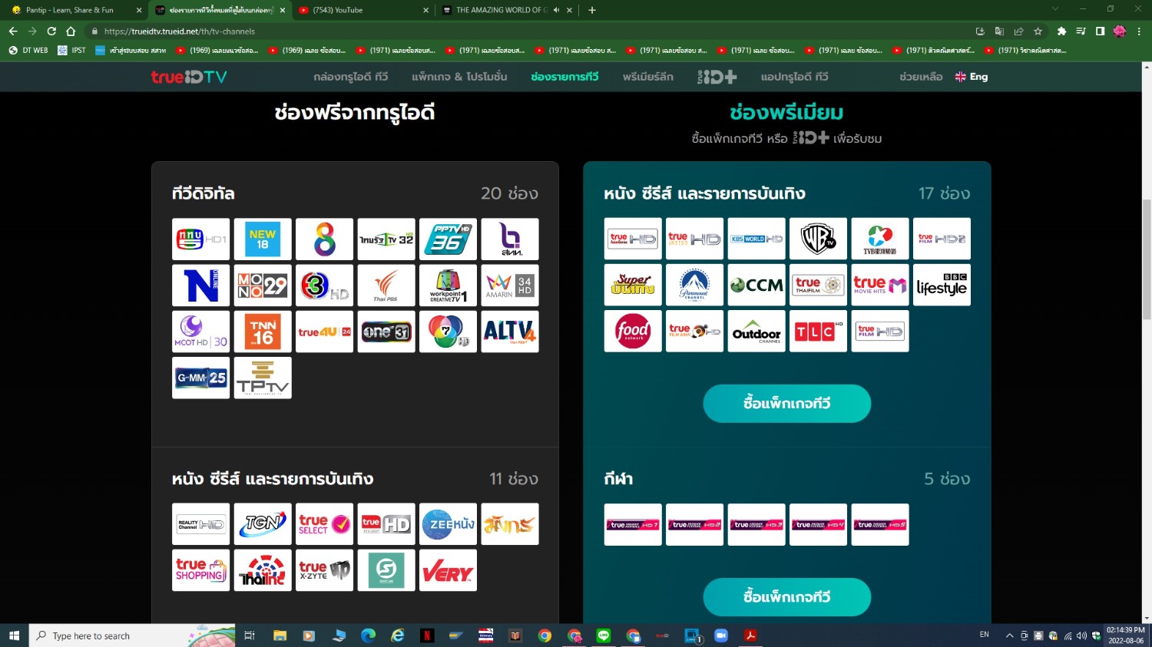
Task: Select the TLC HD channel logo
Action: tap(818, 331)
